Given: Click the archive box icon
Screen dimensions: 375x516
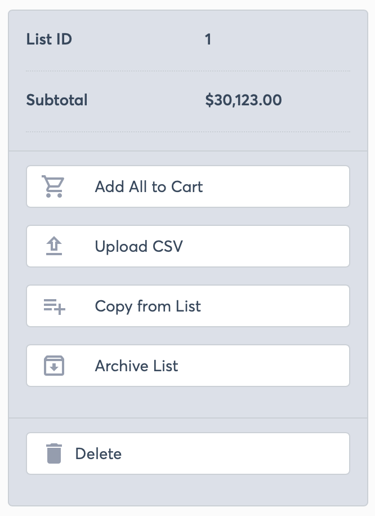Looking at the screenshot, I should [x=54, y=366].
